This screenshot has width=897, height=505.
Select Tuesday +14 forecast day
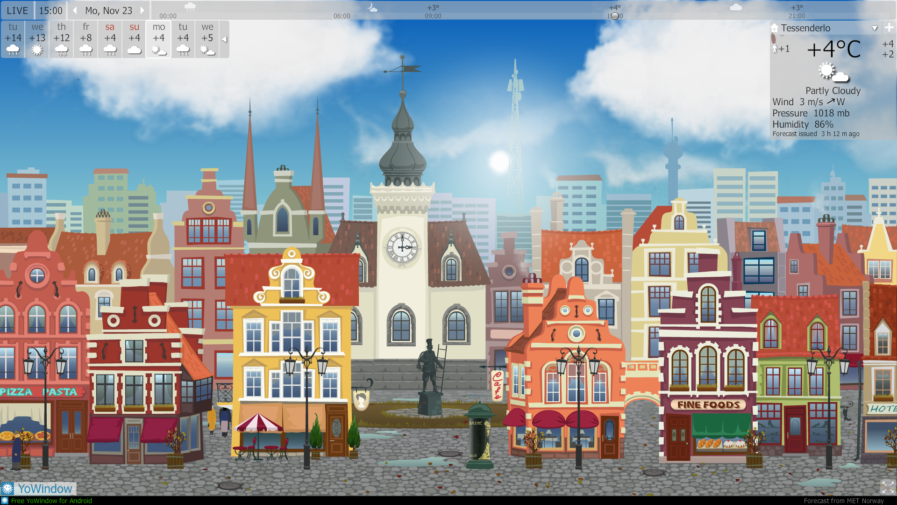(13, 39)
